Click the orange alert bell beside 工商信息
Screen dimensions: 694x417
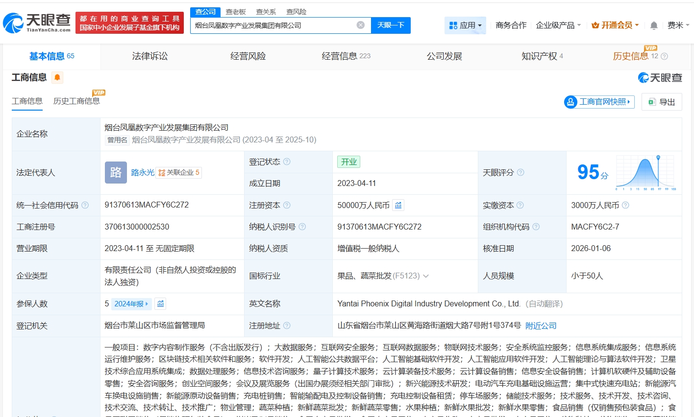click(x=57, y=77)
